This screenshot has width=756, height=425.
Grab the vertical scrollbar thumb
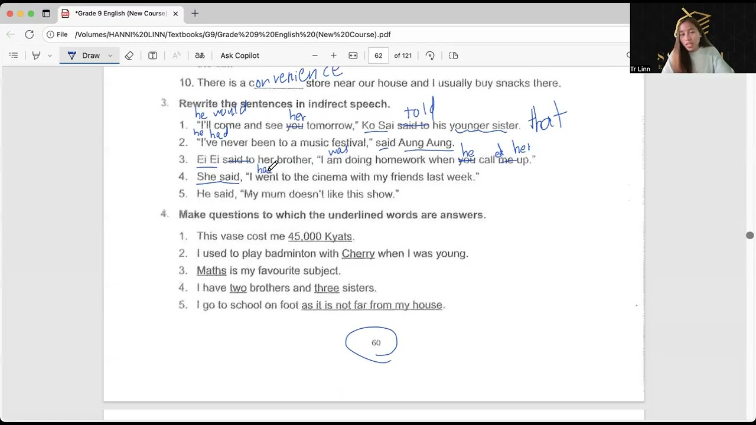[750, 236]
